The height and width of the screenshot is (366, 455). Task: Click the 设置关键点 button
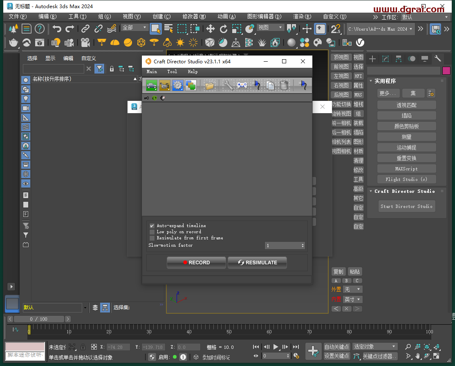pyautogui.click(x=336, y=356)
